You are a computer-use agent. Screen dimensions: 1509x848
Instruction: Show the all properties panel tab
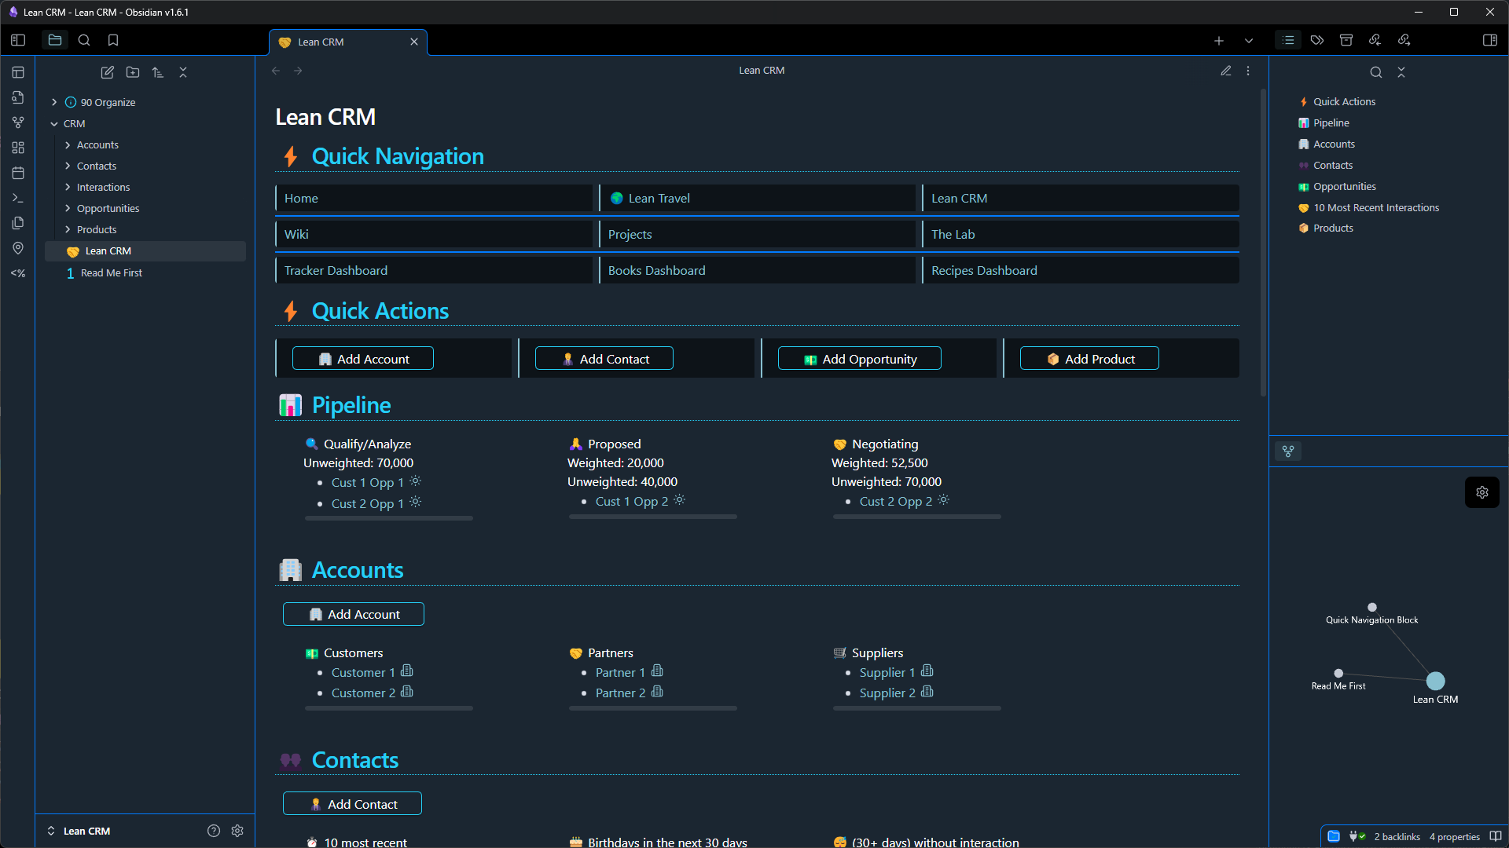pos(1346,40)
